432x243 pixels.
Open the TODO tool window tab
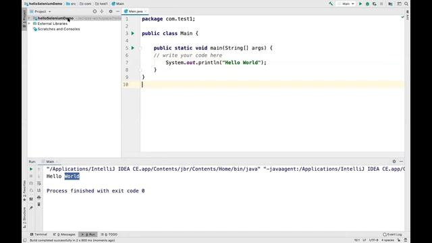[x=109, y=234]
